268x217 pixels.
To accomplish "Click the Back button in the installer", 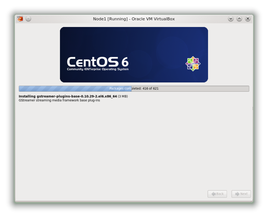I will tap(217, 194).
